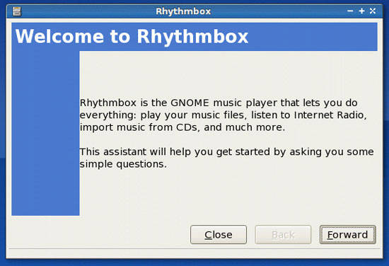The width and height of the screenshot is (389, 266).
Task: Minimize the Rhythmbox window
Action: 350,11
